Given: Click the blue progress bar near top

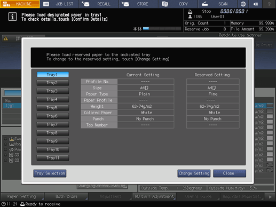Looking at the screenshot, I should tap(162, 28).
